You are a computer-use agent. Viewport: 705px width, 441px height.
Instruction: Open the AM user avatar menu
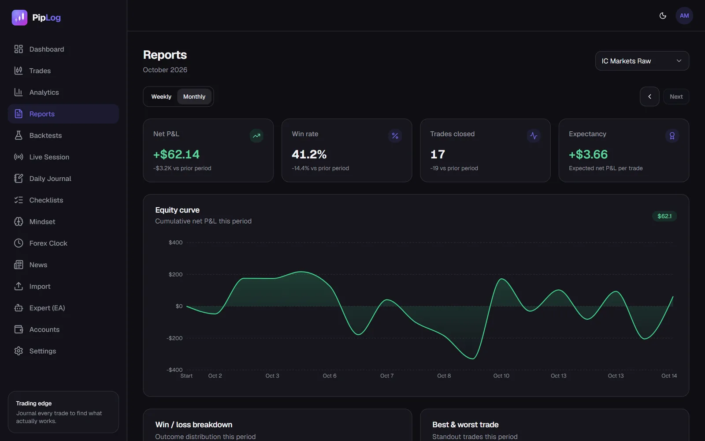tap(684, 16)
